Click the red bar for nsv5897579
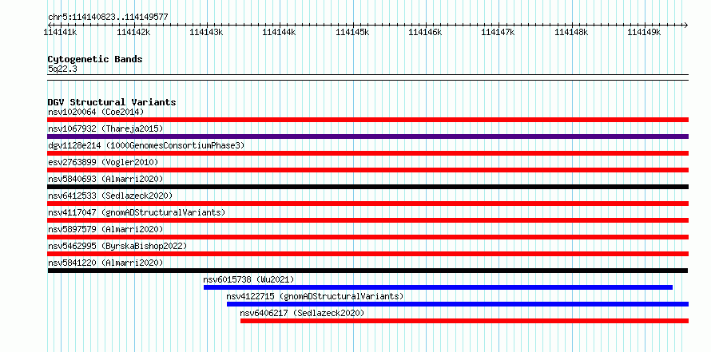Screen dimensions: 711x352 click(x=367, y=237)
